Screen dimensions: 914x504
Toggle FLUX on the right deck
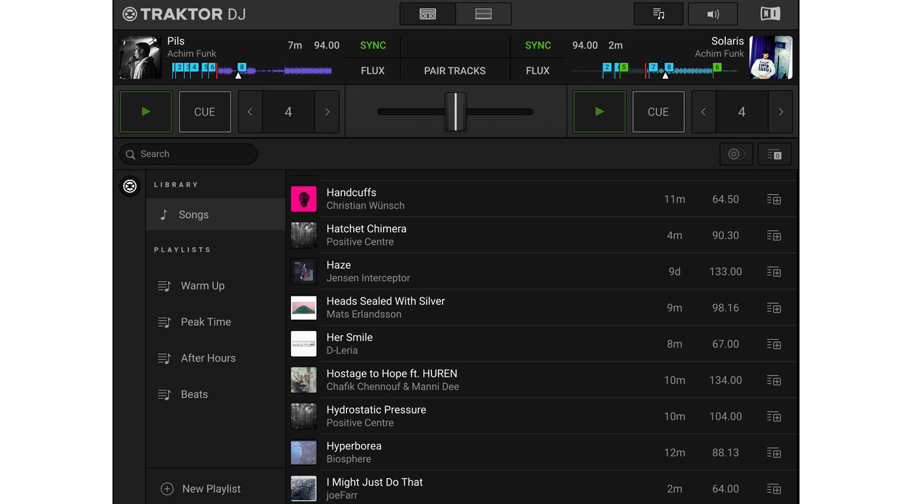tap(538, 71)
